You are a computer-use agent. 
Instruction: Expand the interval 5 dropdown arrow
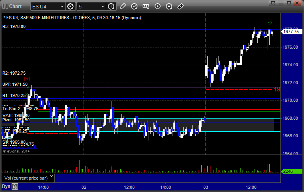(103, 7)
